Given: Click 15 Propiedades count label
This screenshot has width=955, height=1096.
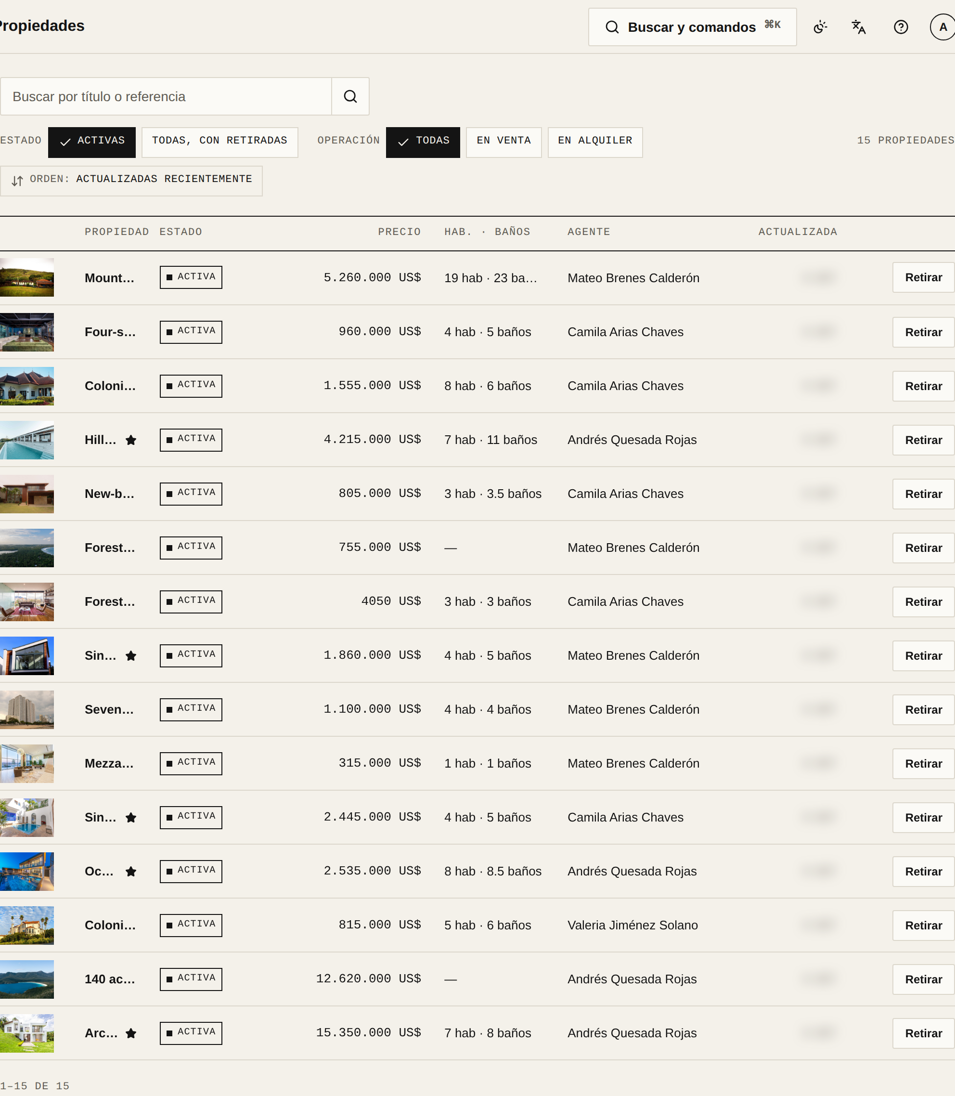Looking at the screenshot, I should (905, 140).
